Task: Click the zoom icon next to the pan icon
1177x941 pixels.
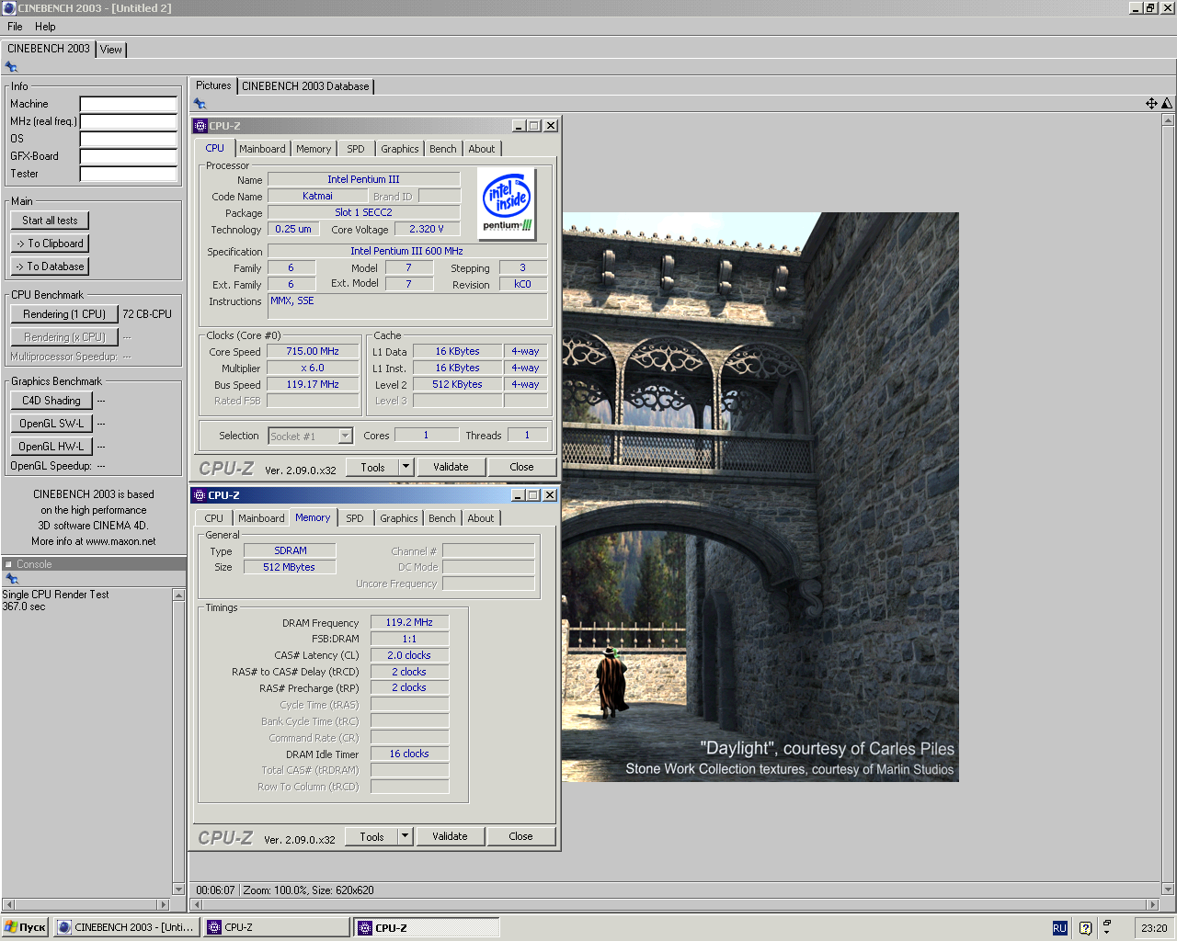Action: pyautogui.click(x=1167, y=104)
